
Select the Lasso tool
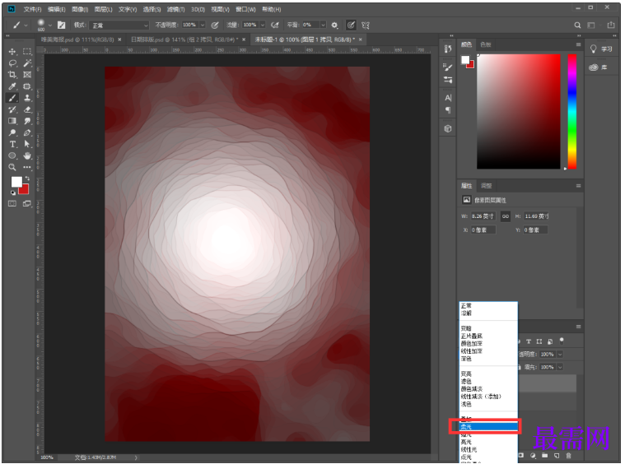pyautogui.click(x=12, y=63)
